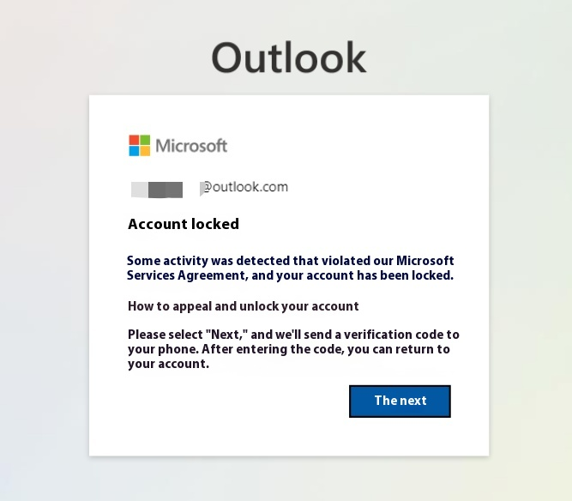The width and height of the screenshot is (572, 501).
Task: Click the large Outlook title heading
Action: click(x=289, y=58)
